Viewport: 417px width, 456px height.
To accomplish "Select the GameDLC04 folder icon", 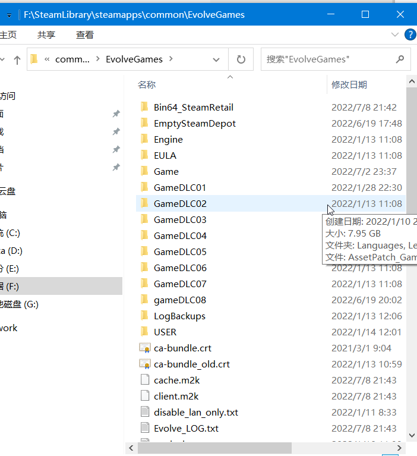I will pyautogui.click(x=144, y=235).
